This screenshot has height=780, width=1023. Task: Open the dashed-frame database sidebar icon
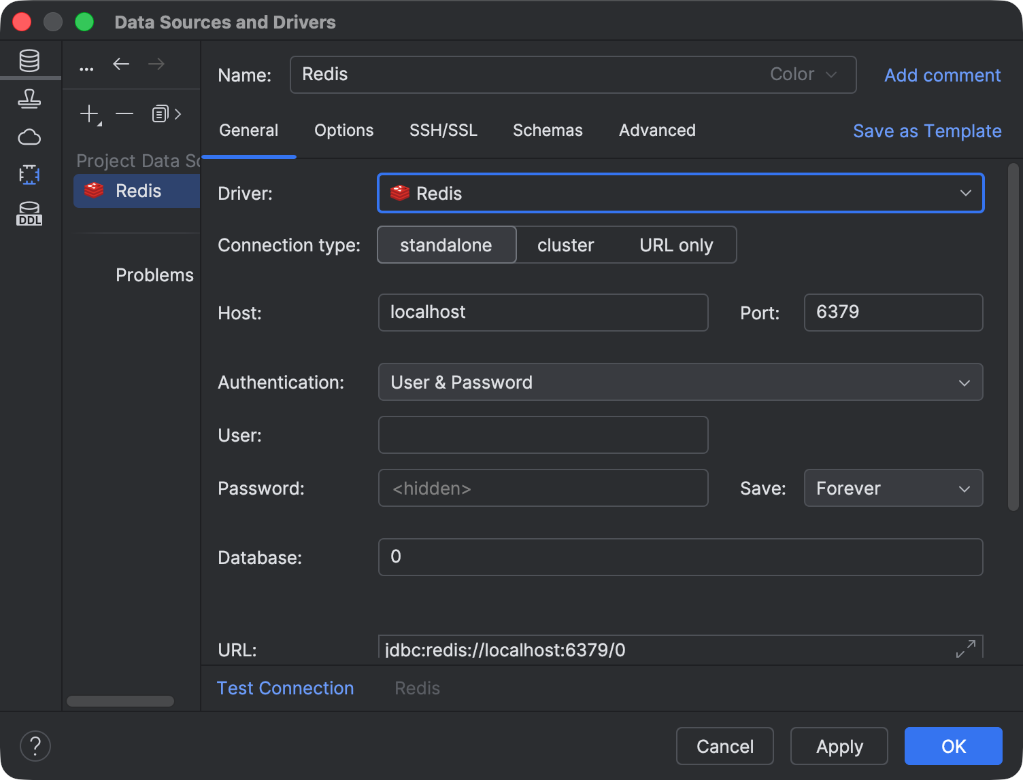29,175
